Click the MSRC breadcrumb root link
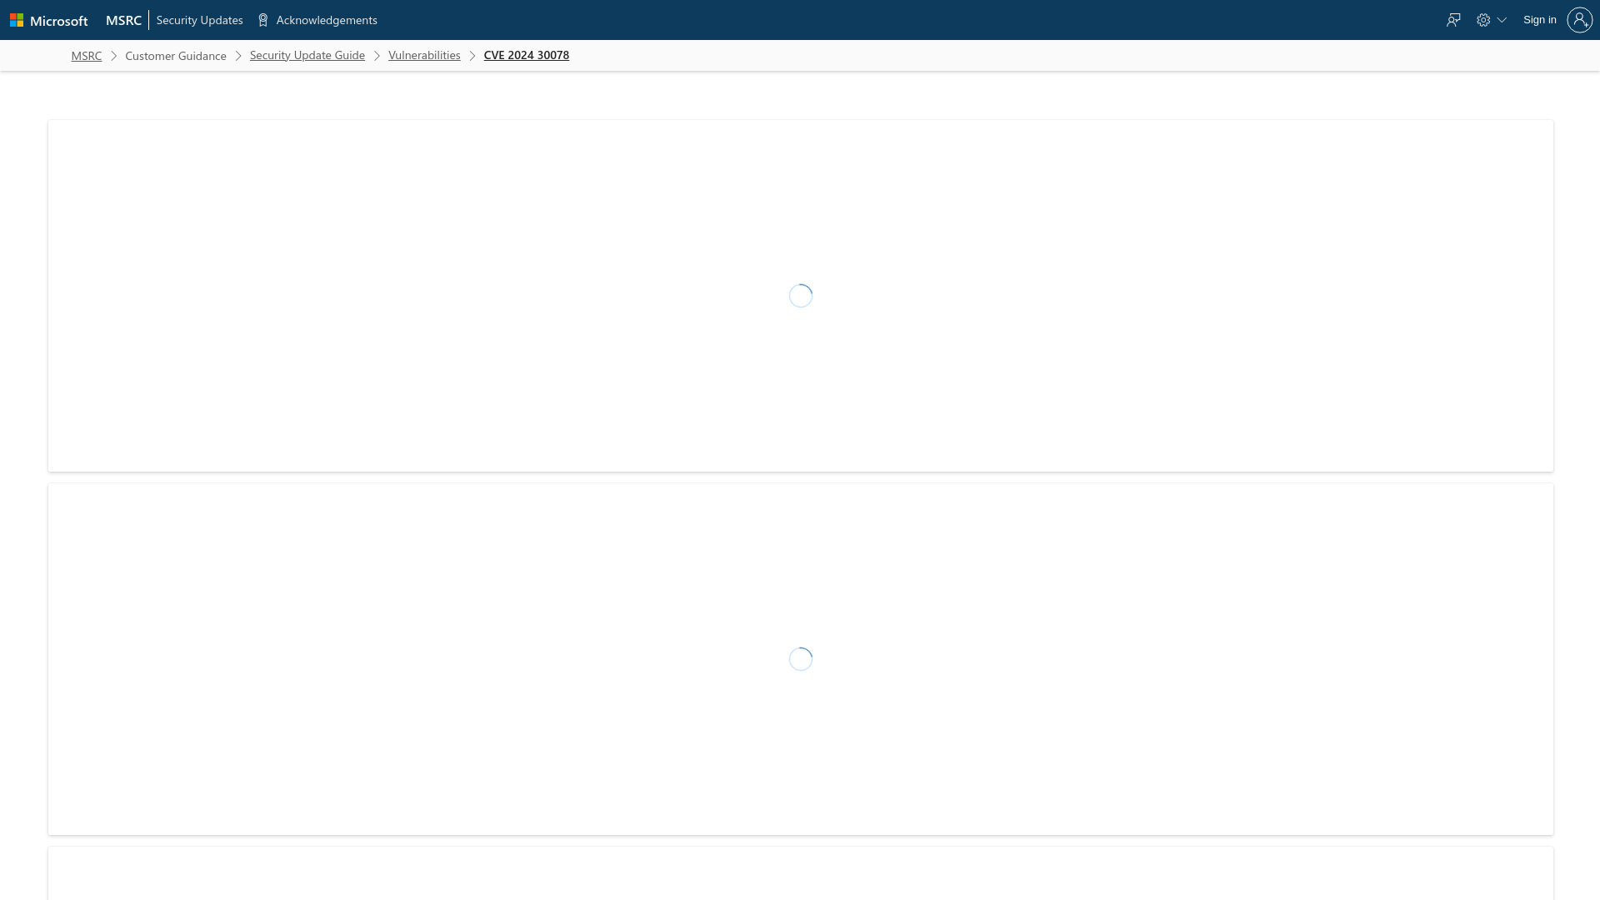The width and height of the screenshot is (1600, 900). [86, 55]
